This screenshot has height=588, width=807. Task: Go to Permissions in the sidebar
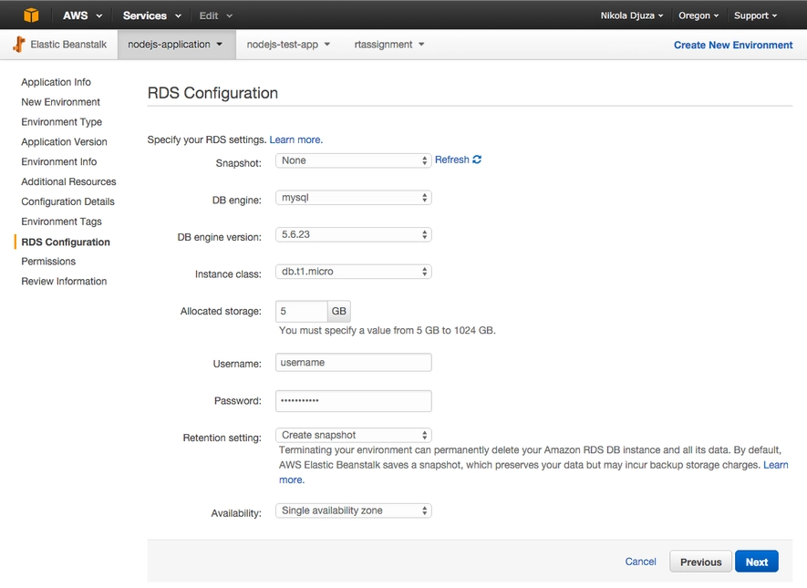coord(48,262)
